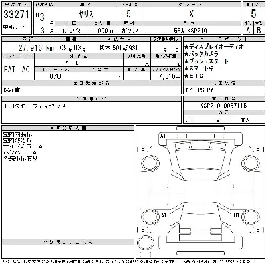The image size is (266, 266).
Task: Click the サイドミラー A note
Action: pyautogui.click(x=23, y=146)
